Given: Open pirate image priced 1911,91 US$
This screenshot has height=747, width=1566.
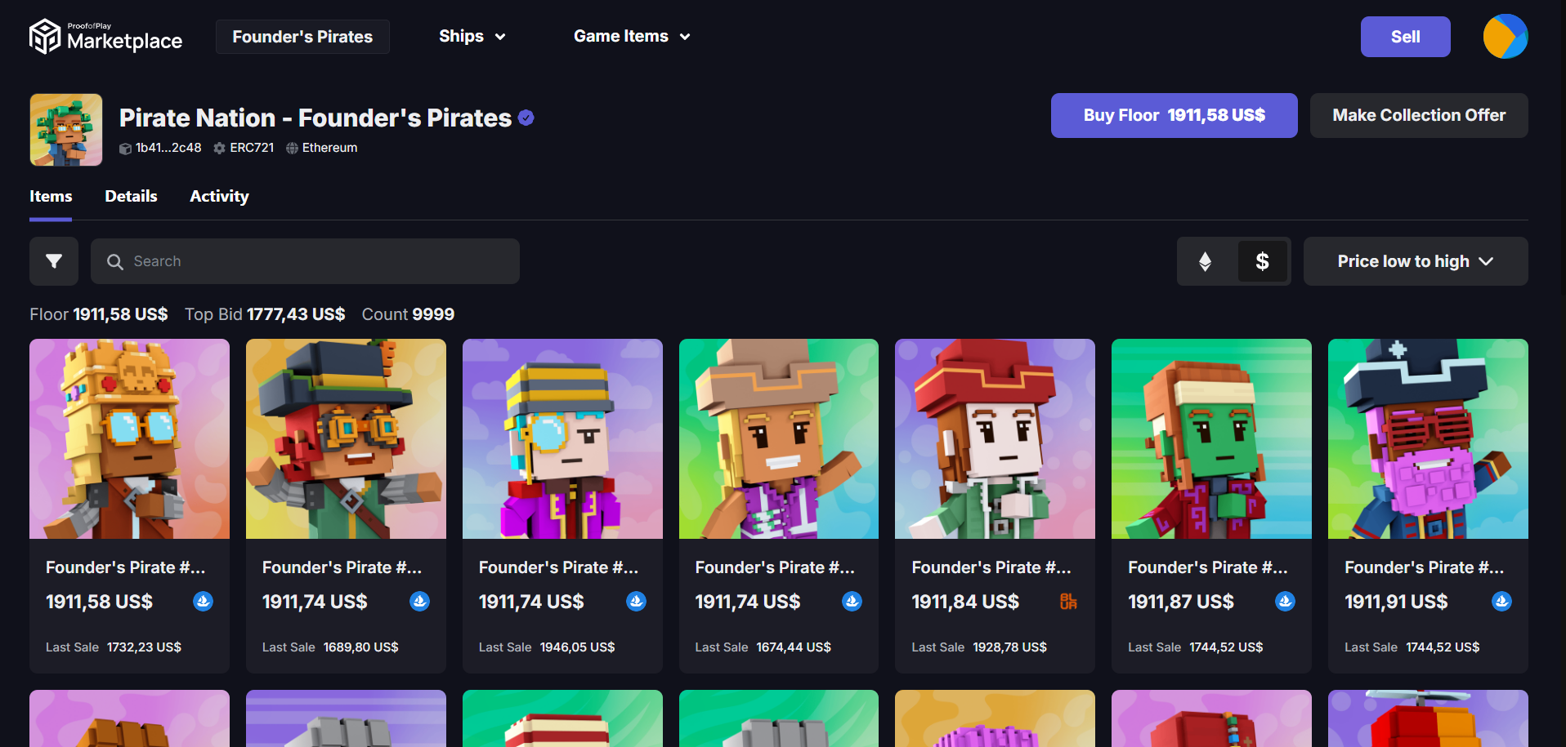Looking at the screenshot, I should pos(1428,439).
